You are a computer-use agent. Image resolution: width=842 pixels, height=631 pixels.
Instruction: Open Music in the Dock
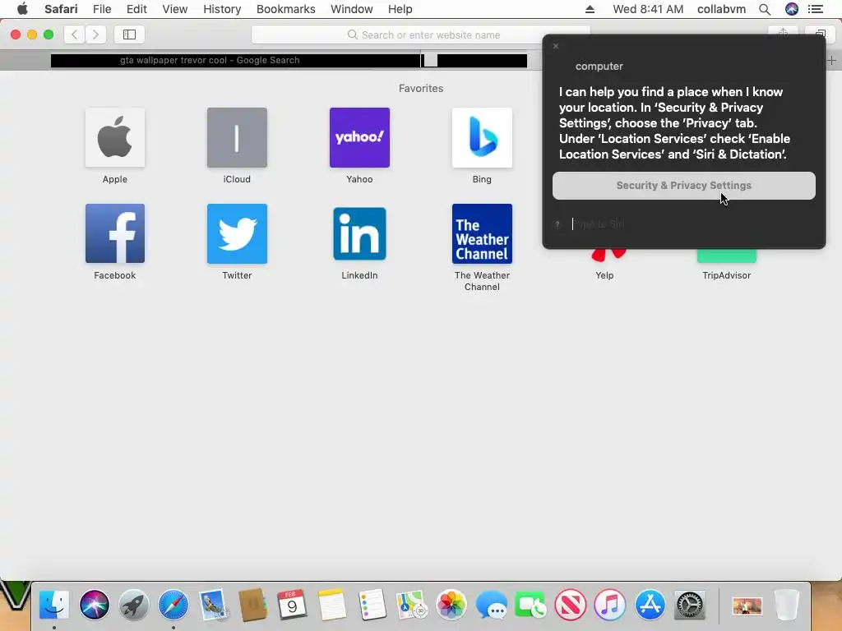[610, 604]
